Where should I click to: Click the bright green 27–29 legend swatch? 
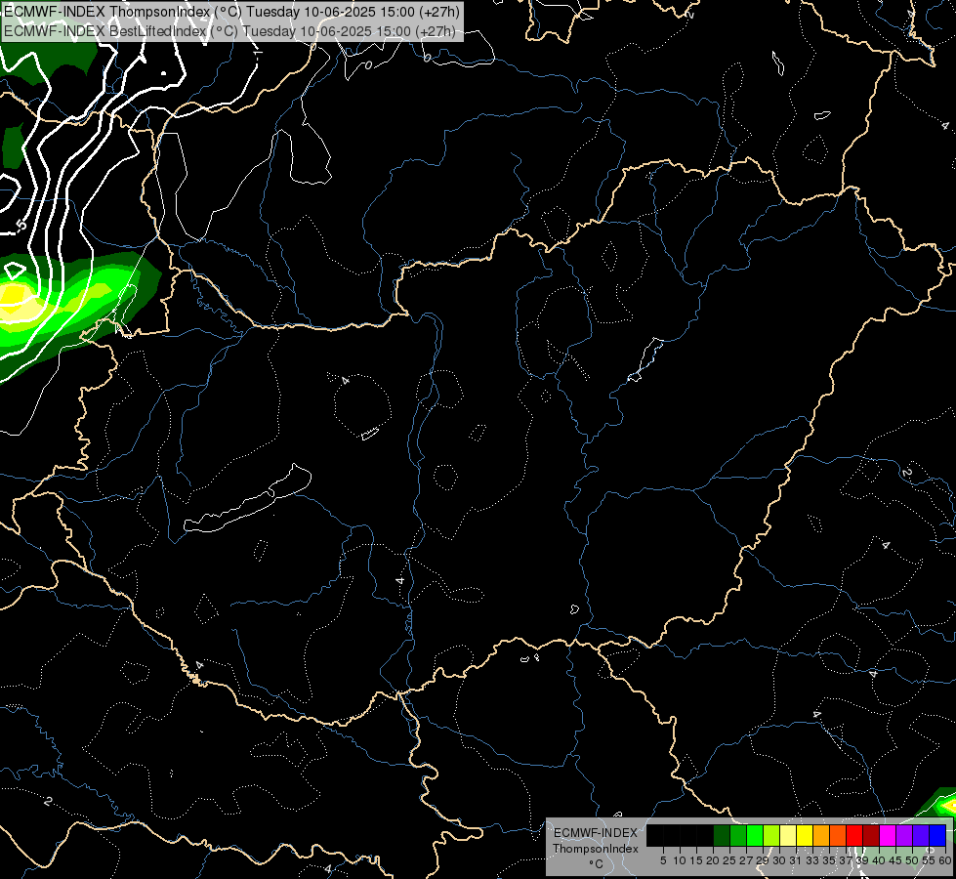click(x=755, y=835)
